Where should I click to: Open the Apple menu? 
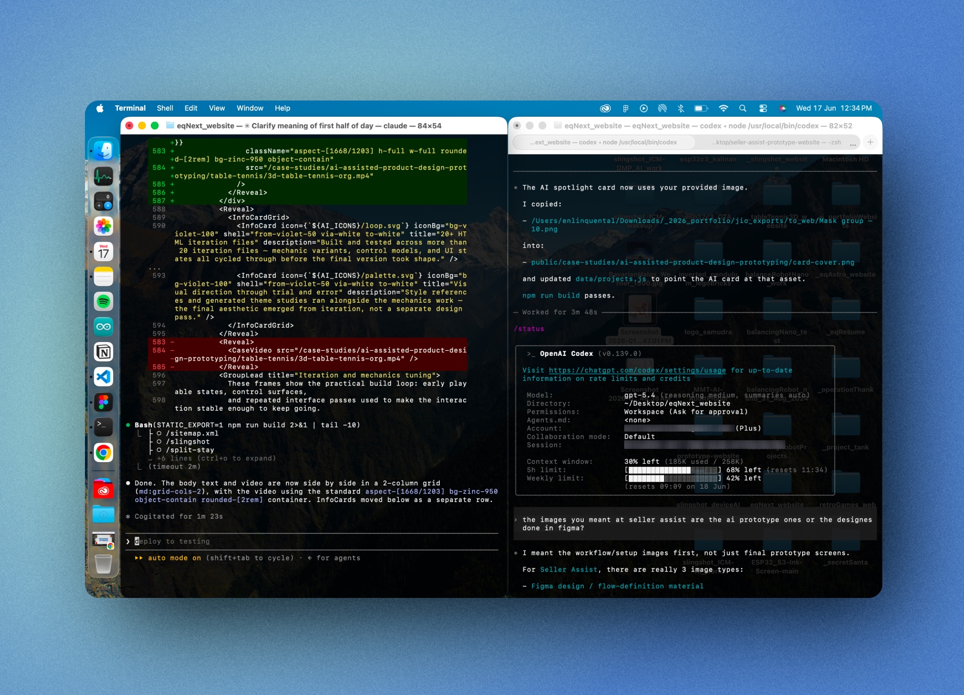tap(100, 108)
